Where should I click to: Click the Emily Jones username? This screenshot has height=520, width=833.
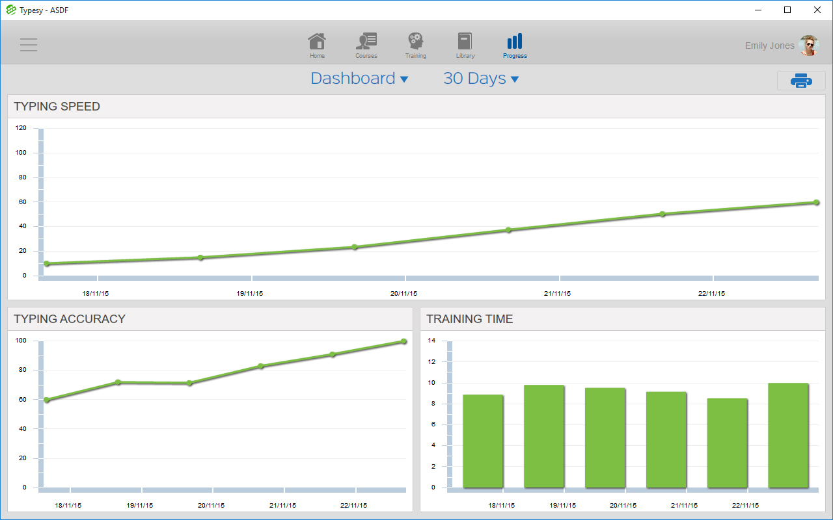769,45
